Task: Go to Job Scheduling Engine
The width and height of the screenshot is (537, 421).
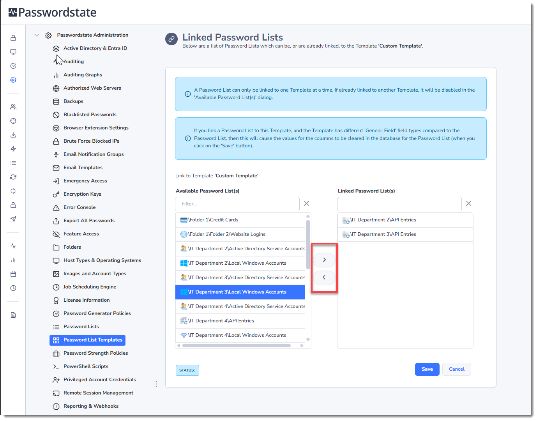Action: (x=90, y=287)
